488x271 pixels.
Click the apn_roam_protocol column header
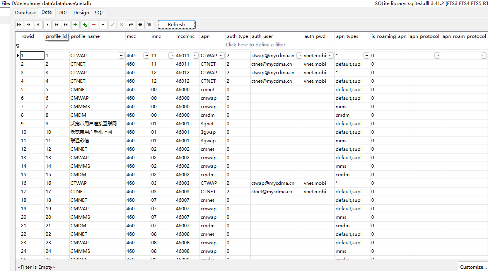464,36
